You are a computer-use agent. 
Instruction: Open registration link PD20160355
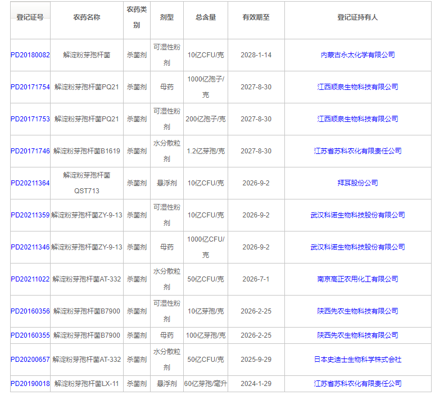(30, 335)
